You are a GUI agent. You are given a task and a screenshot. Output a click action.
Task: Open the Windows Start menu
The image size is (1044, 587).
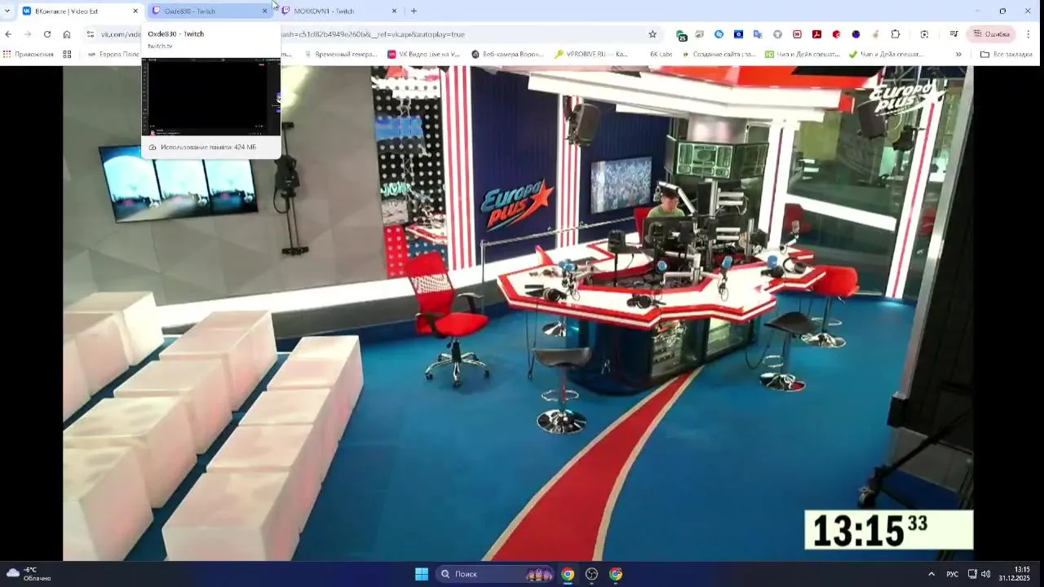pyautogui.click(x=422, y=574)
